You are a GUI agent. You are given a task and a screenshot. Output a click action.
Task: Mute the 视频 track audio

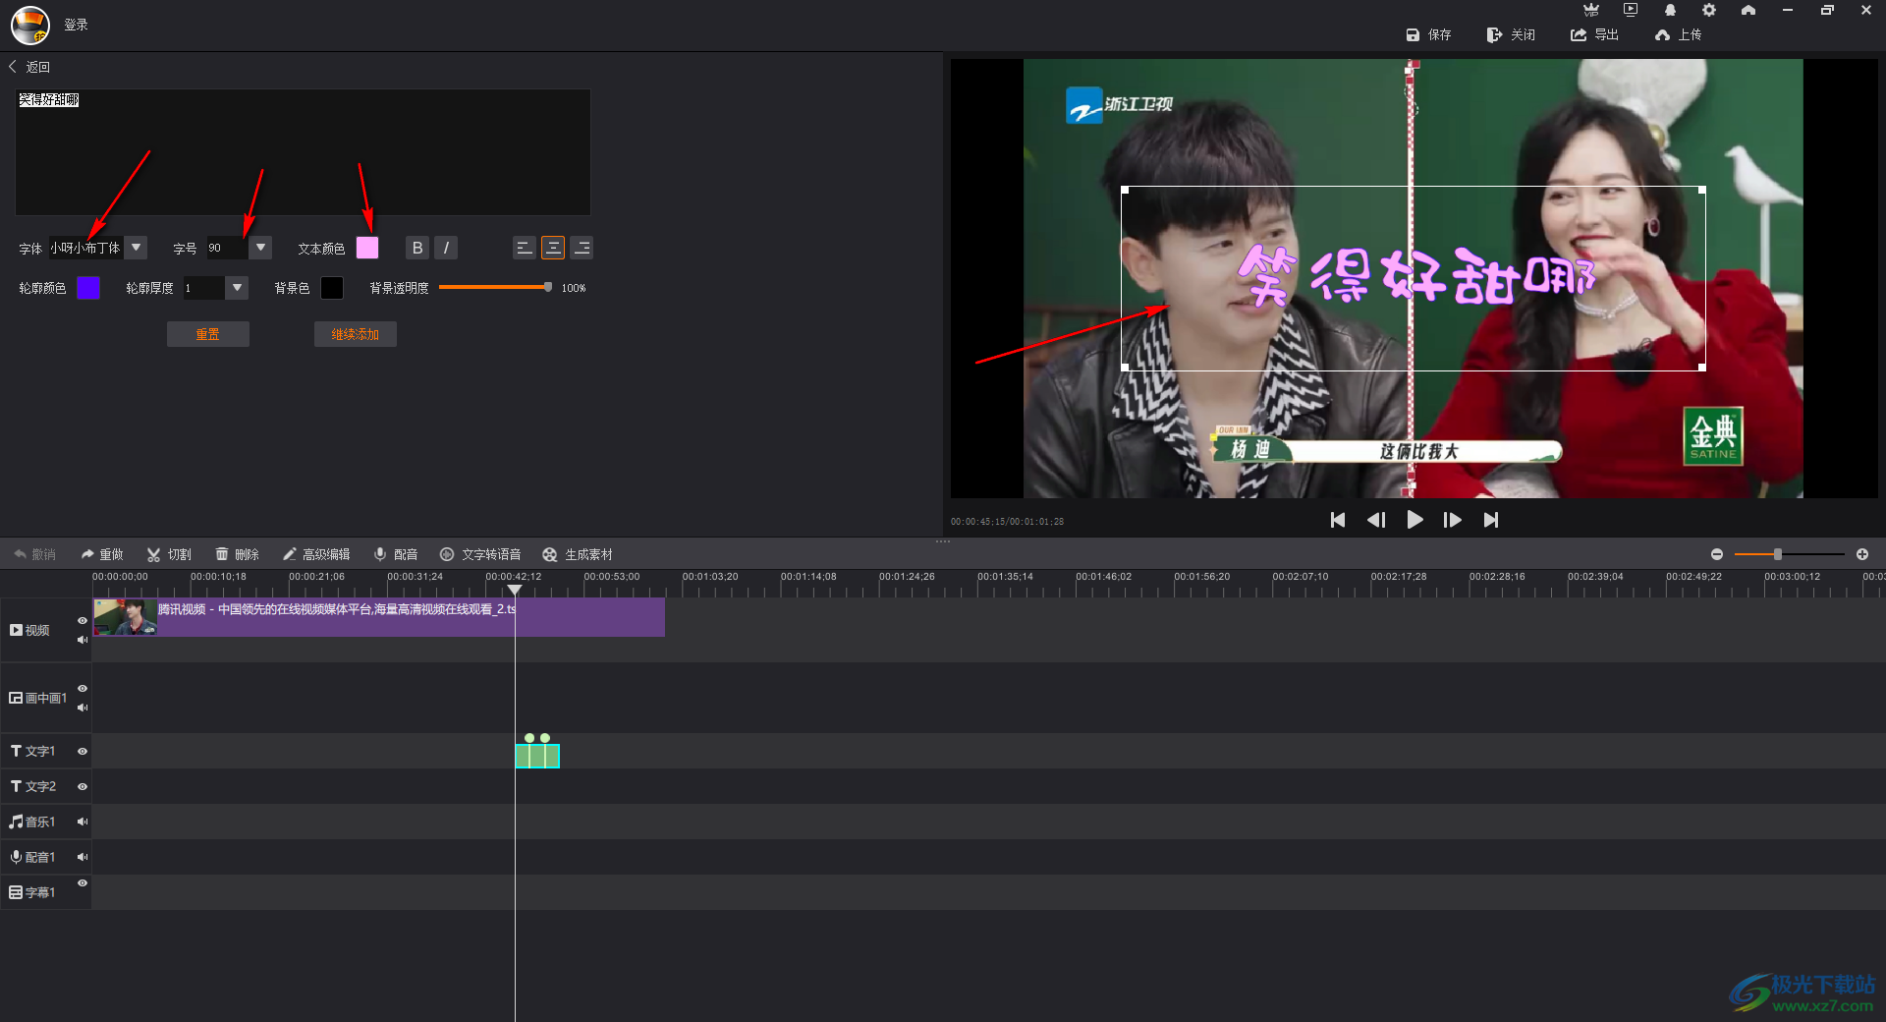pyautogui.click(x=83, y=640)
